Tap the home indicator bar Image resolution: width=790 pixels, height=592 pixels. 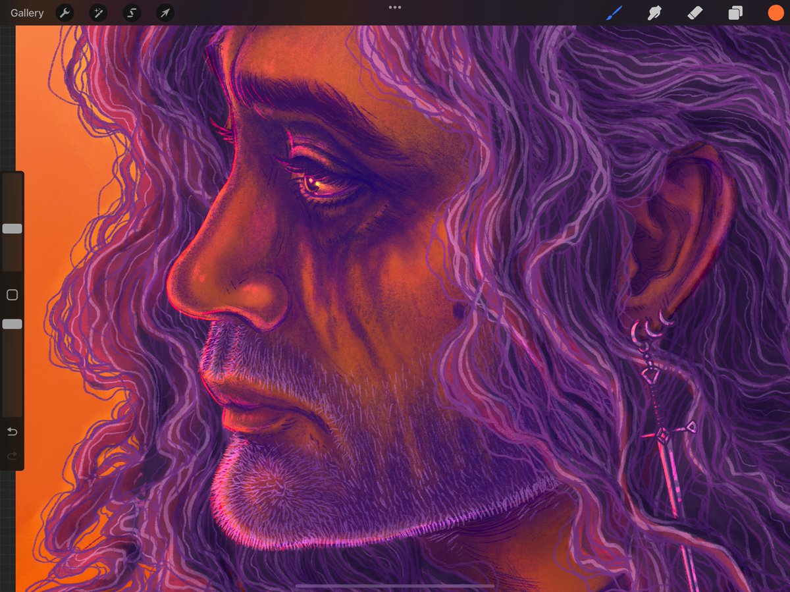(x=395, y=585)
